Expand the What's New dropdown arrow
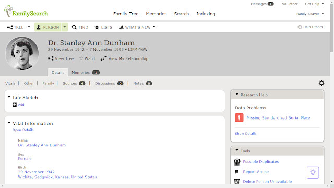 point(154,27)
